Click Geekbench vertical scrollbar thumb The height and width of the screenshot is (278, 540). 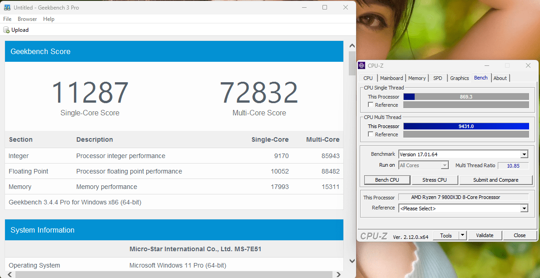pyautogui.click(x=352, y=63)
